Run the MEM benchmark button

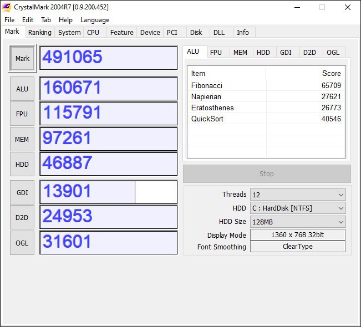(x=22, y=139)
